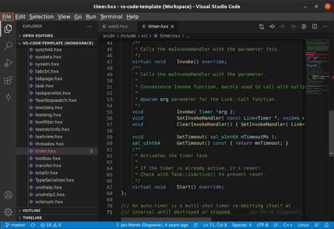Select the timer.hxx editor tab
The image size is (334, 229).
[158, 27]
